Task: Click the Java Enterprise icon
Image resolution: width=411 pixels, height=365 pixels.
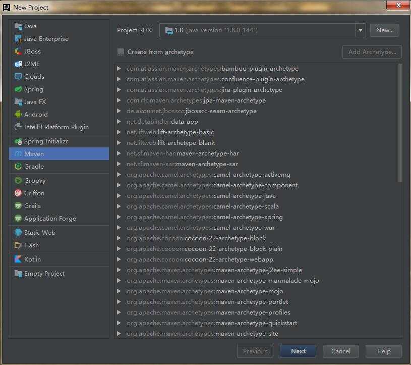Action: click(18, 39)
